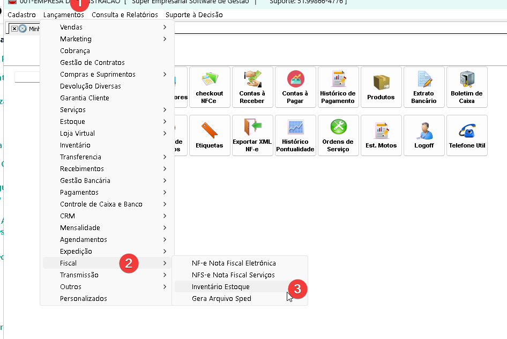This screenshot has height=339, width=507.
Task: Open Boletim de Caixa safe icon
Action: coord(467,87)
